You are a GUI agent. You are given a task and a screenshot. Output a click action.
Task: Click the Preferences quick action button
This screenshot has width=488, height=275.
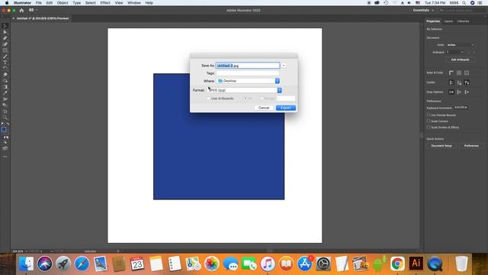coord(471,146)
